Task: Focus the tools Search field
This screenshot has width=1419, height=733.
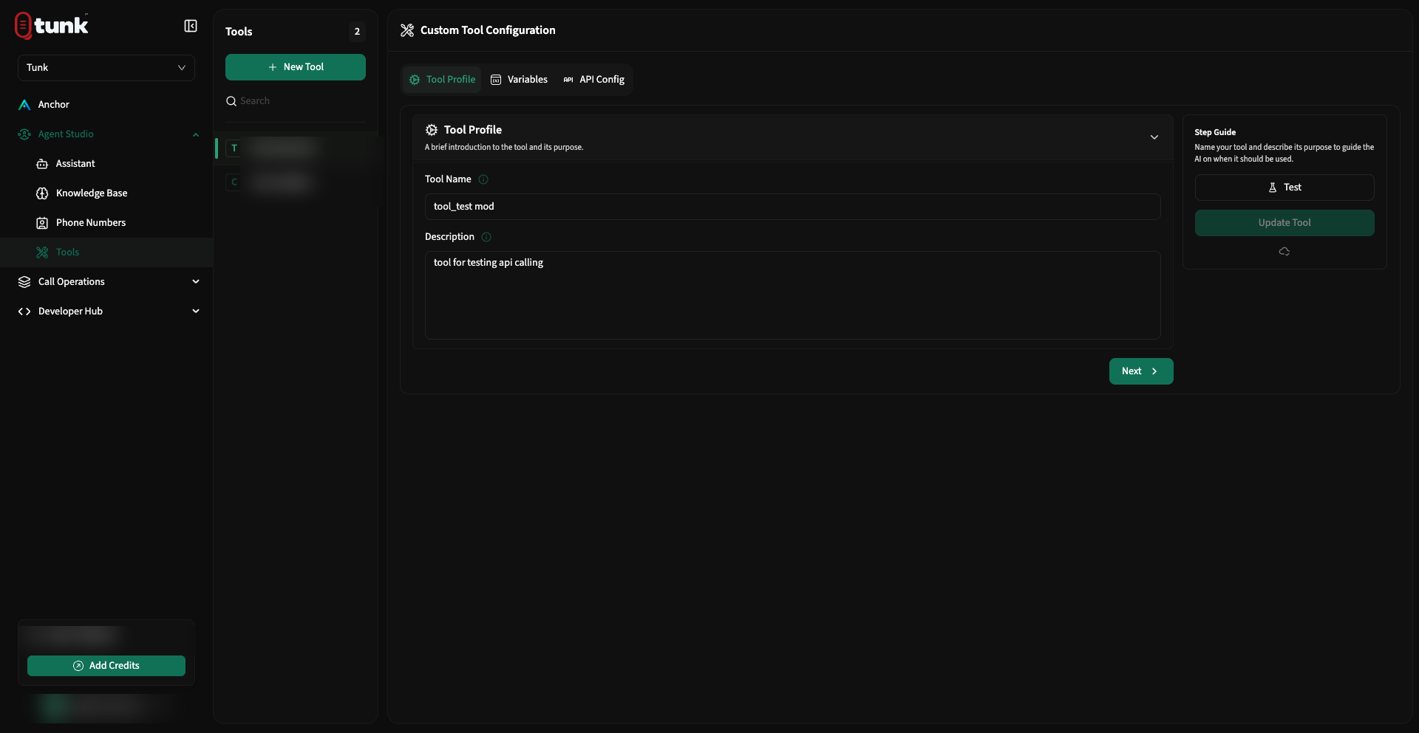Action: [x=296, y=101]
